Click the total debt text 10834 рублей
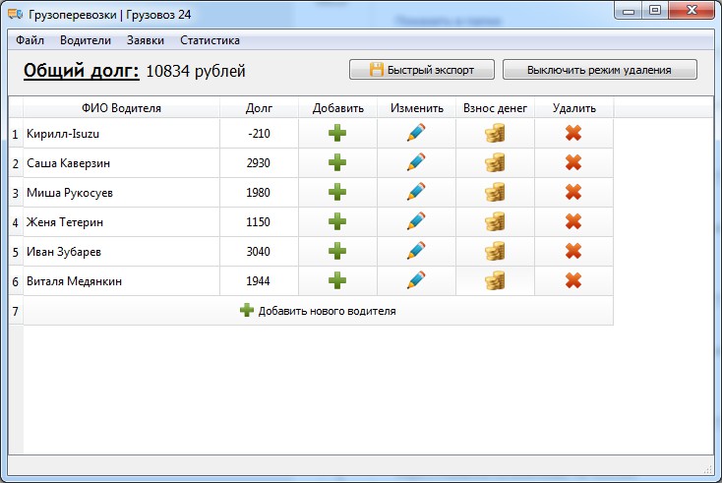Screen dimensions: 722x483 (x=196, y=72)
